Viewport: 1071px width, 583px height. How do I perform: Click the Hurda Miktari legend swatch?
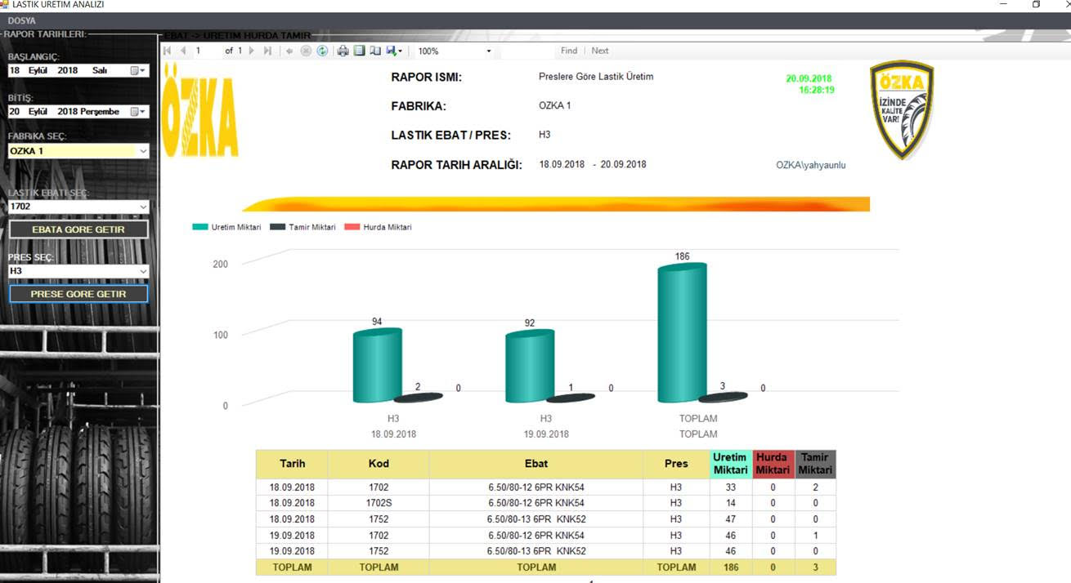(352, 227)
